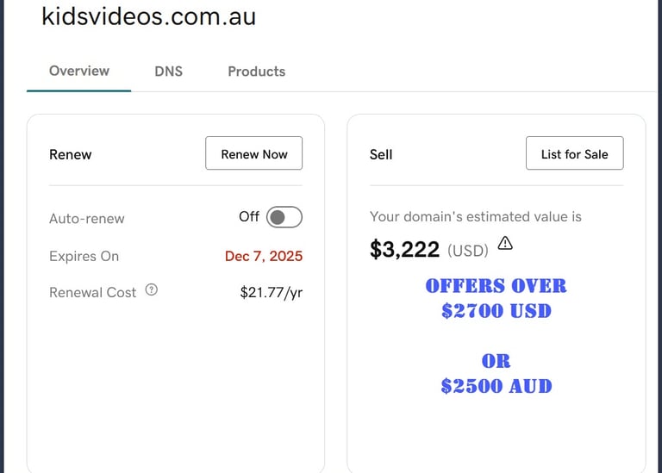
Task: Click the $21.77/yr renewal price
Action: 271,292
